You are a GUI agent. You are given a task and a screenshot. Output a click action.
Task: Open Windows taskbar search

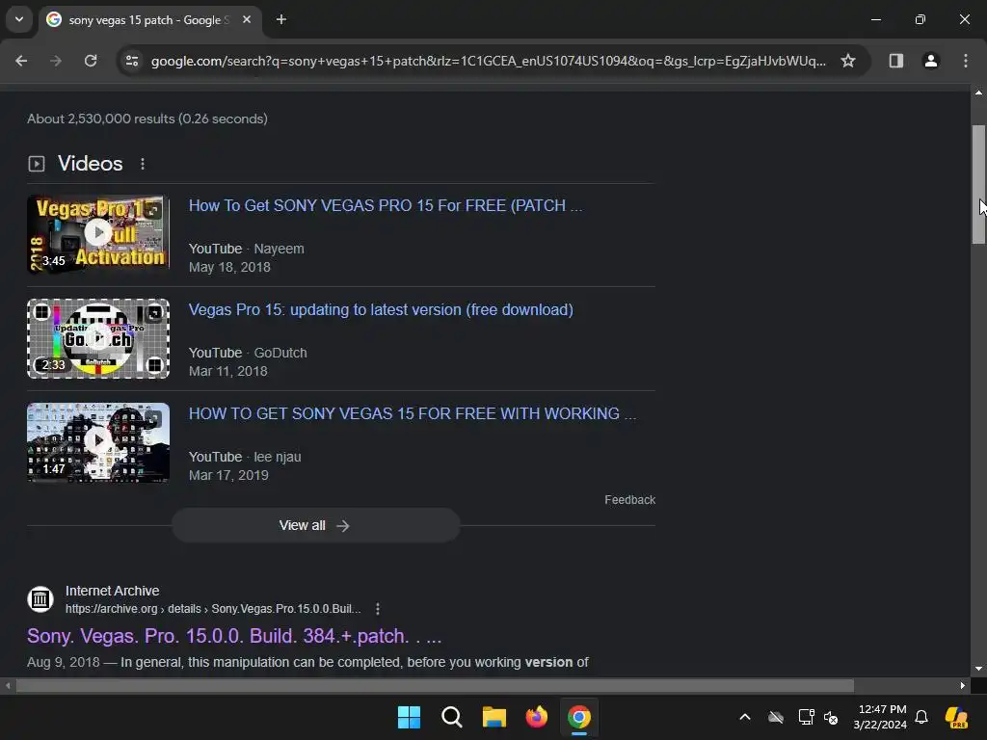click(x=452, y=717)
